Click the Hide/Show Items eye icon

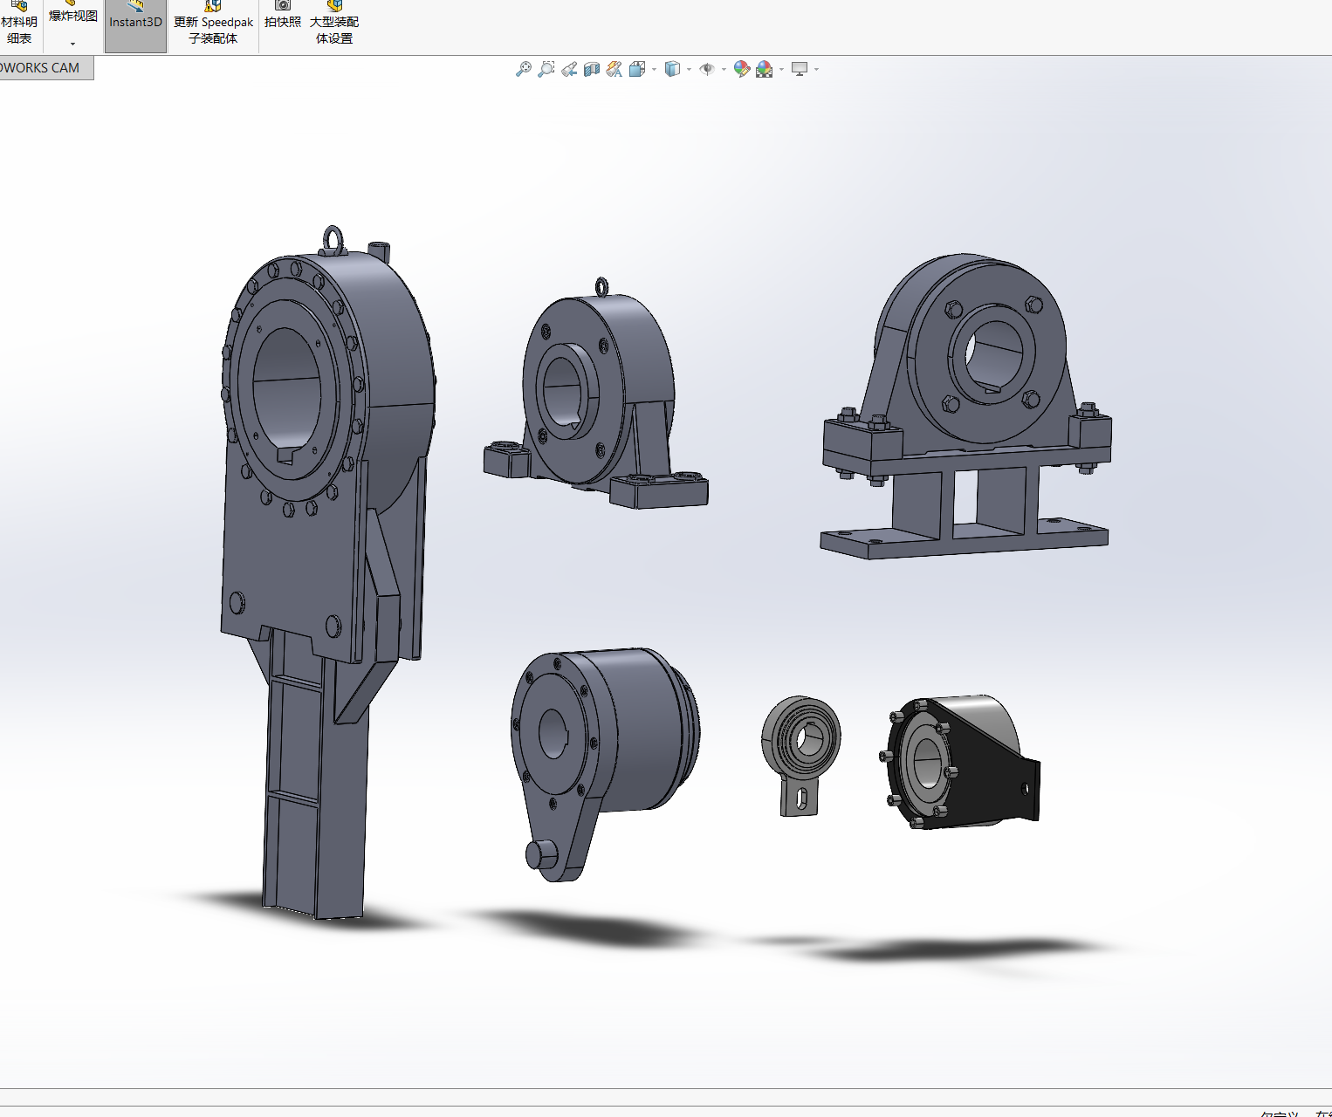coord(707,69)
